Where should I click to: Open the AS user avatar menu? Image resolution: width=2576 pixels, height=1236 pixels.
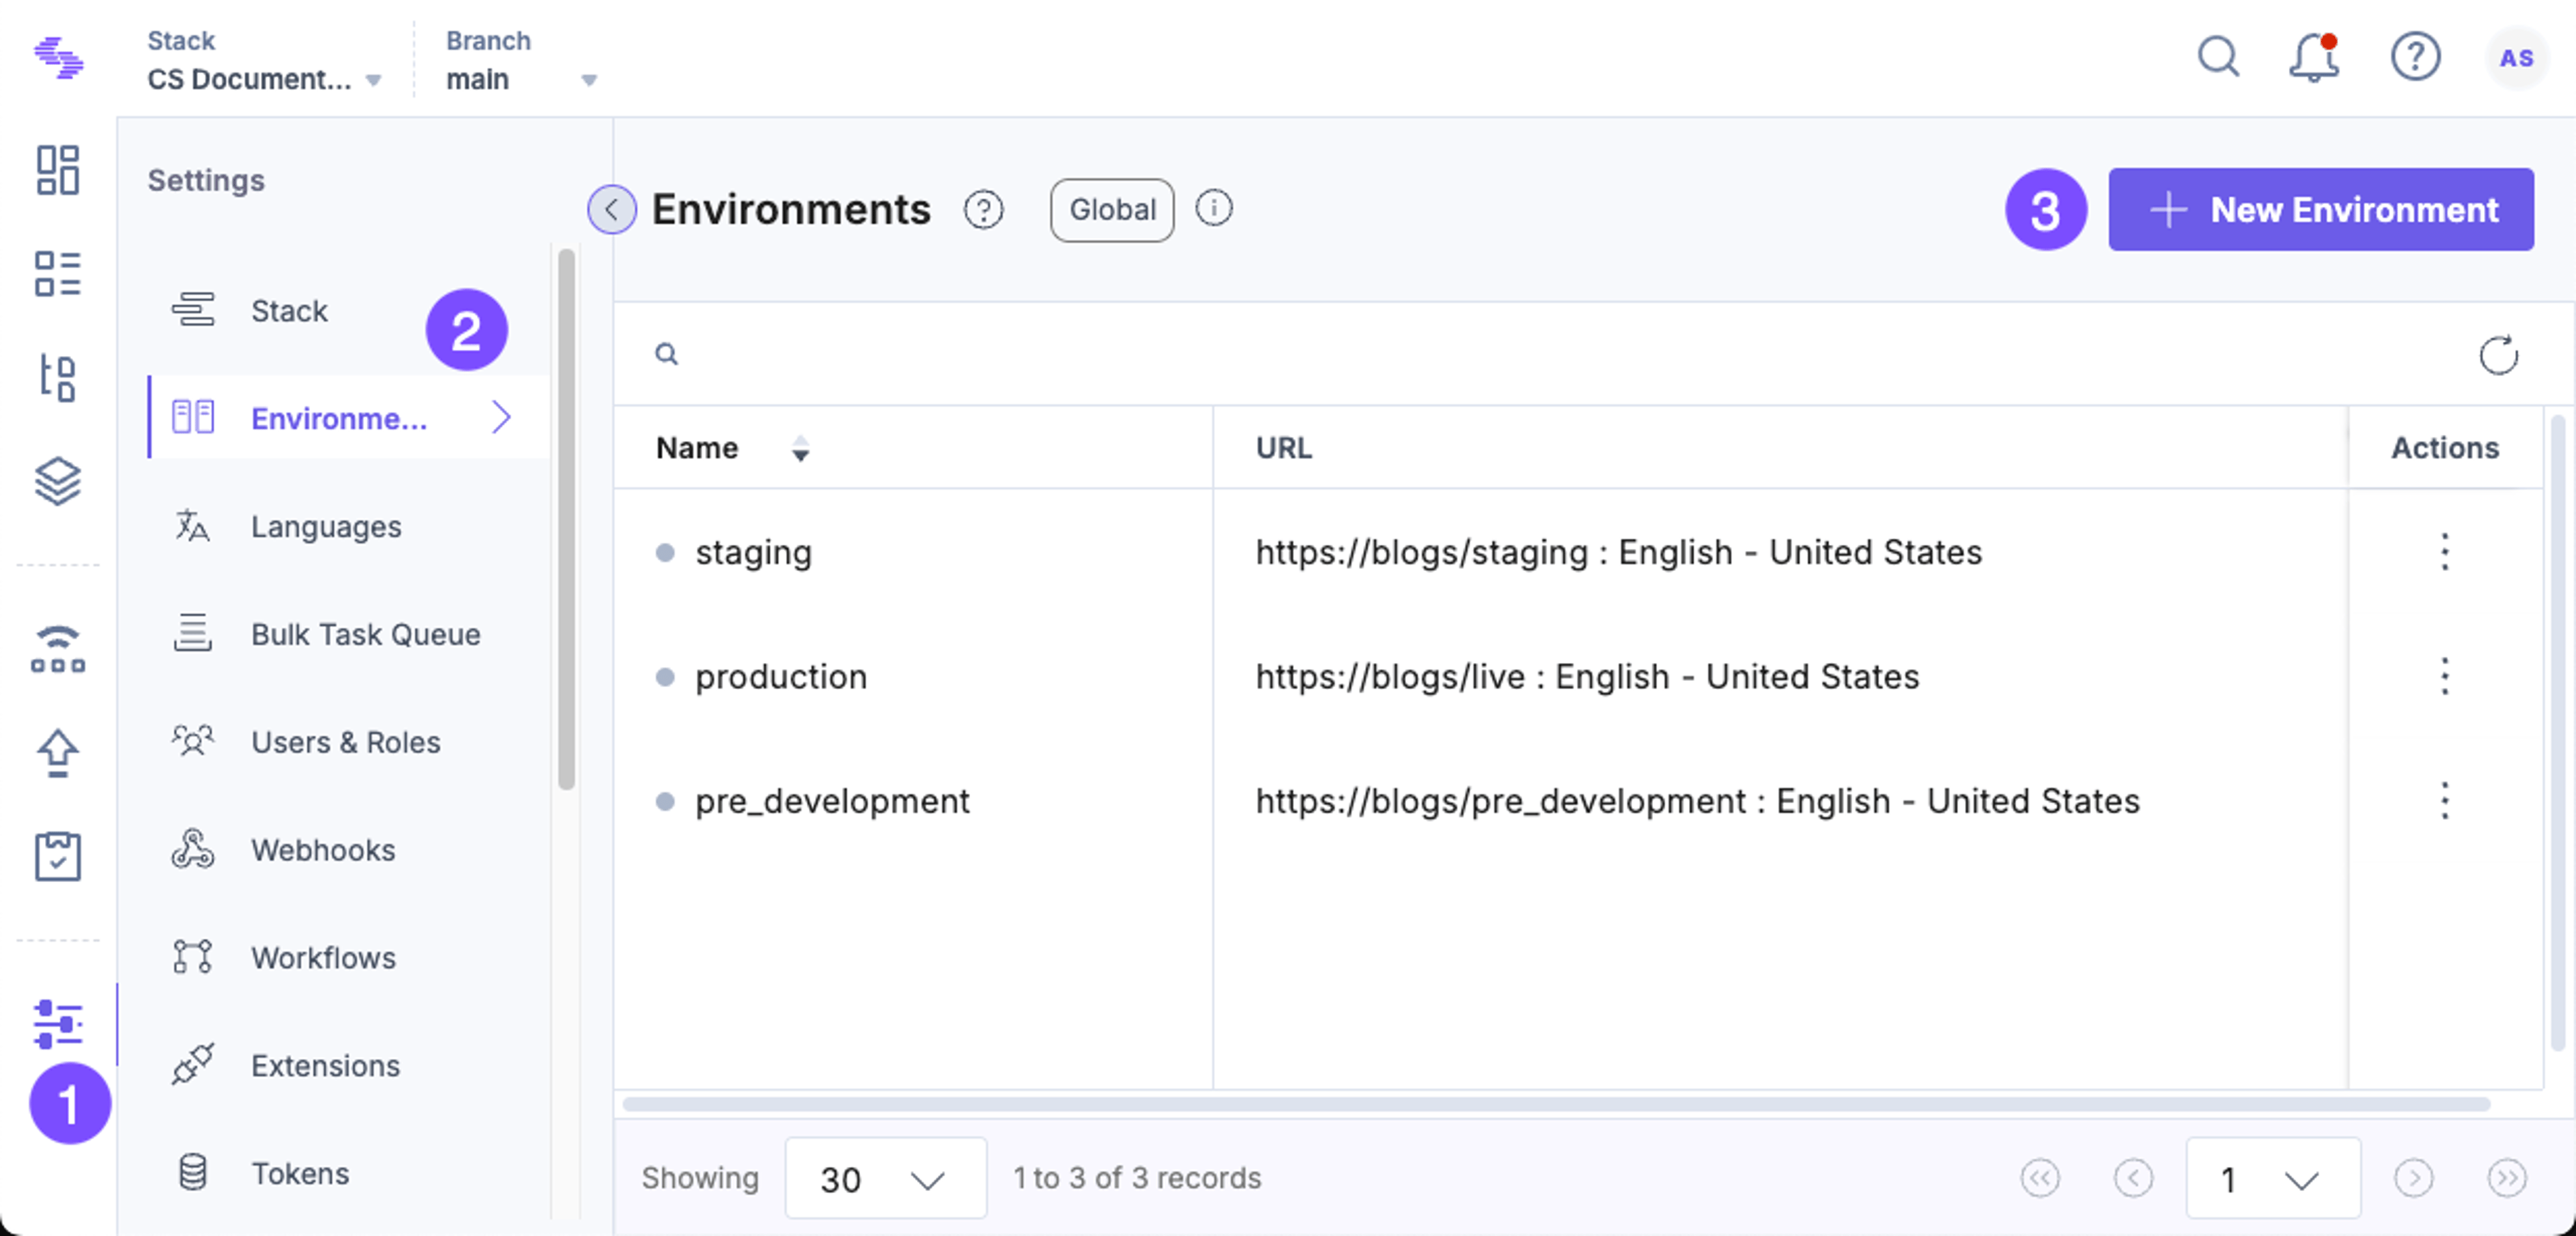pos(2516,58)
